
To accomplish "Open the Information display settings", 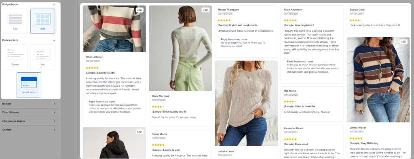I will coord(29,121).
